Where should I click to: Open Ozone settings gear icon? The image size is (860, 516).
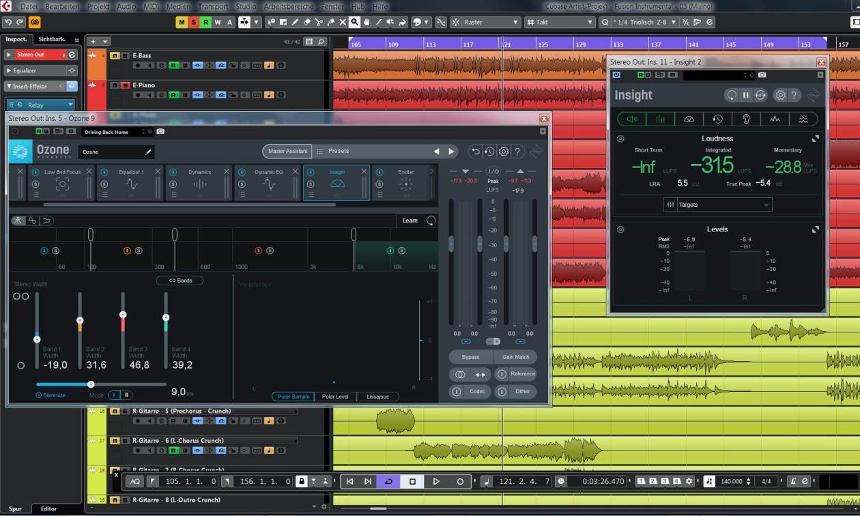[x=504, y=152]
